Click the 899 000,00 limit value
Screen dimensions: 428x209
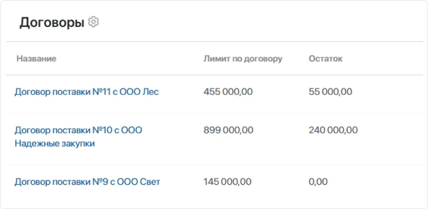click(x=228, y=130)
